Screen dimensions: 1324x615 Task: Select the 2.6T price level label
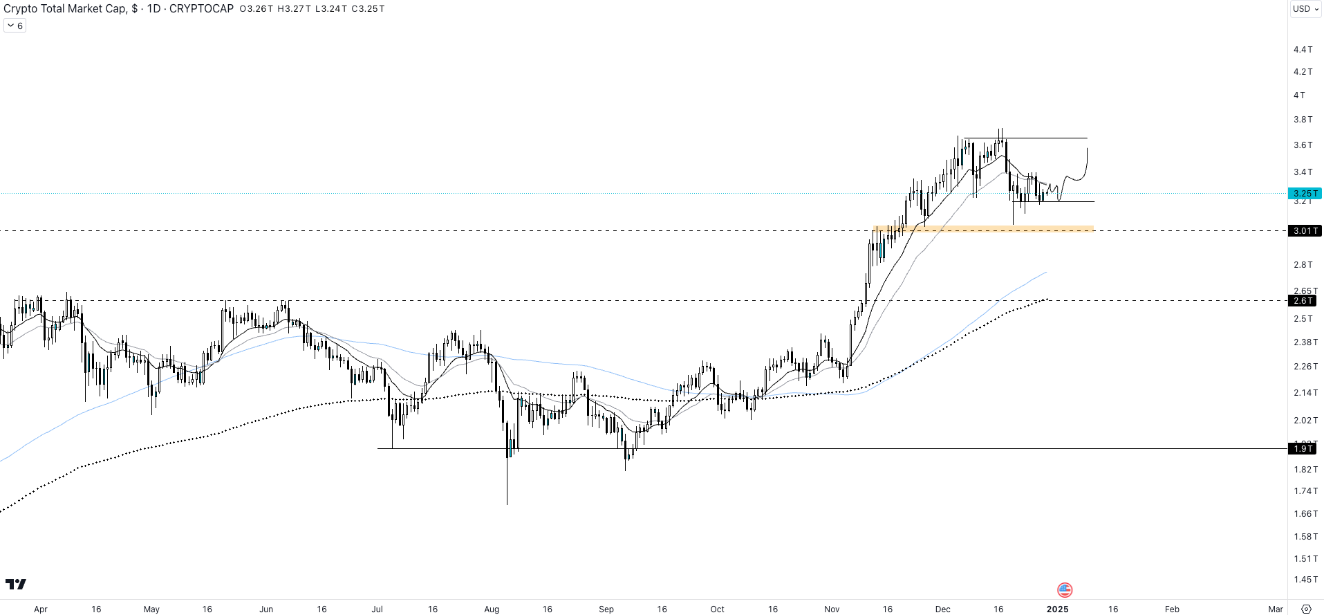(x=1303, y=301)
